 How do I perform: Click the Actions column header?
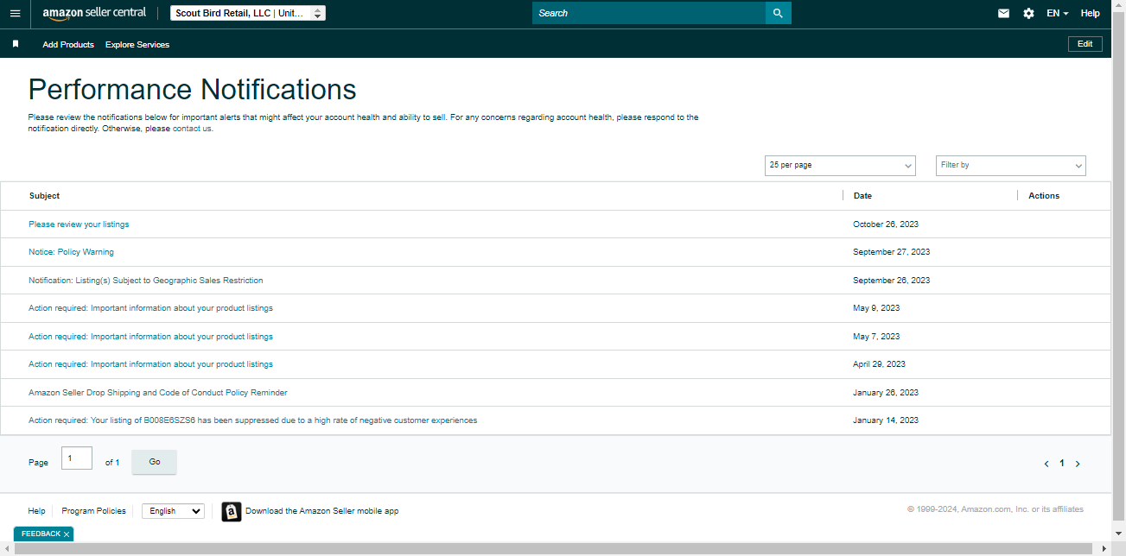(1044, 196)
